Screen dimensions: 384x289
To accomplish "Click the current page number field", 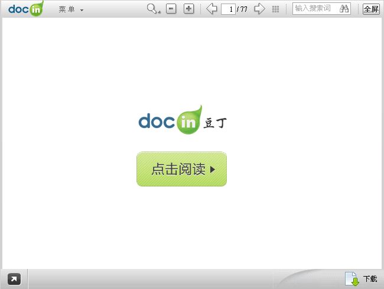I will coord(228,9).
